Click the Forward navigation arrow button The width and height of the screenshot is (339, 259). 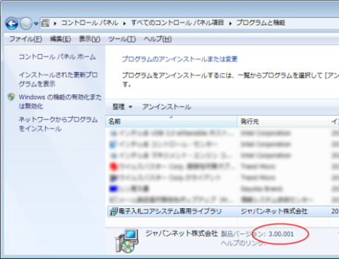(26, 23)
